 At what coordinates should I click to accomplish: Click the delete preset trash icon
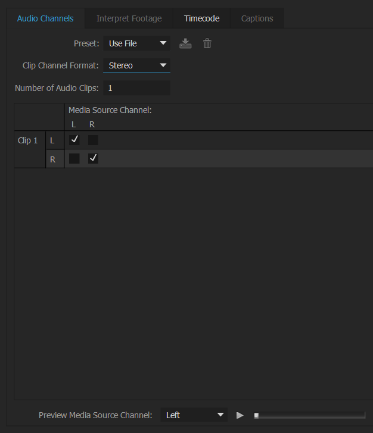tap(207, 43)
